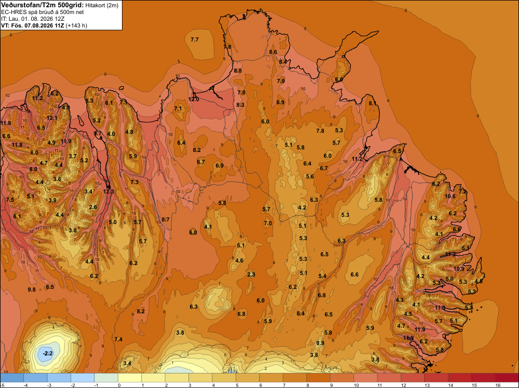519x388 pixels.
Task: Click the 2.3 temperature value
Action: (x=251, y=274)
